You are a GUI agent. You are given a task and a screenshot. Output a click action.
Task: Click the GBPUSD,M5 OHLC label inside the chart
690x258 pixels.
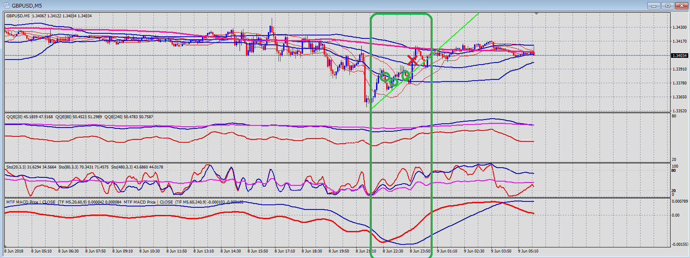[x=49, y=16]
